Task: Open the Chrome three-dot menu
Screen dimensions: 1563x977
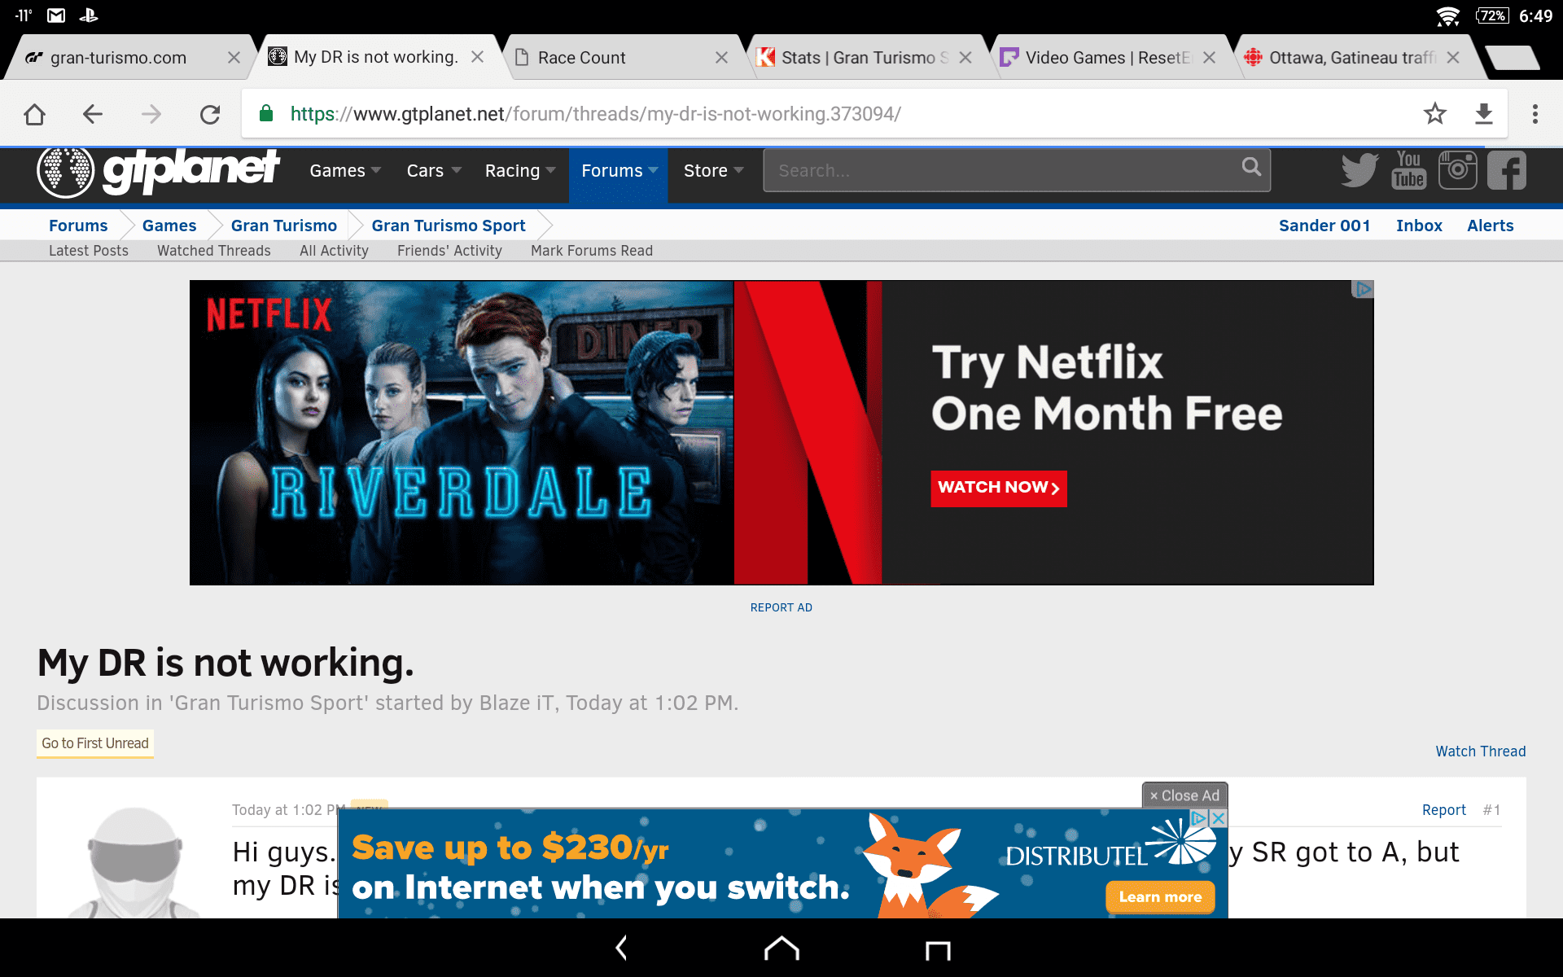Action: pyautogui.click(x=1535, y=114)
